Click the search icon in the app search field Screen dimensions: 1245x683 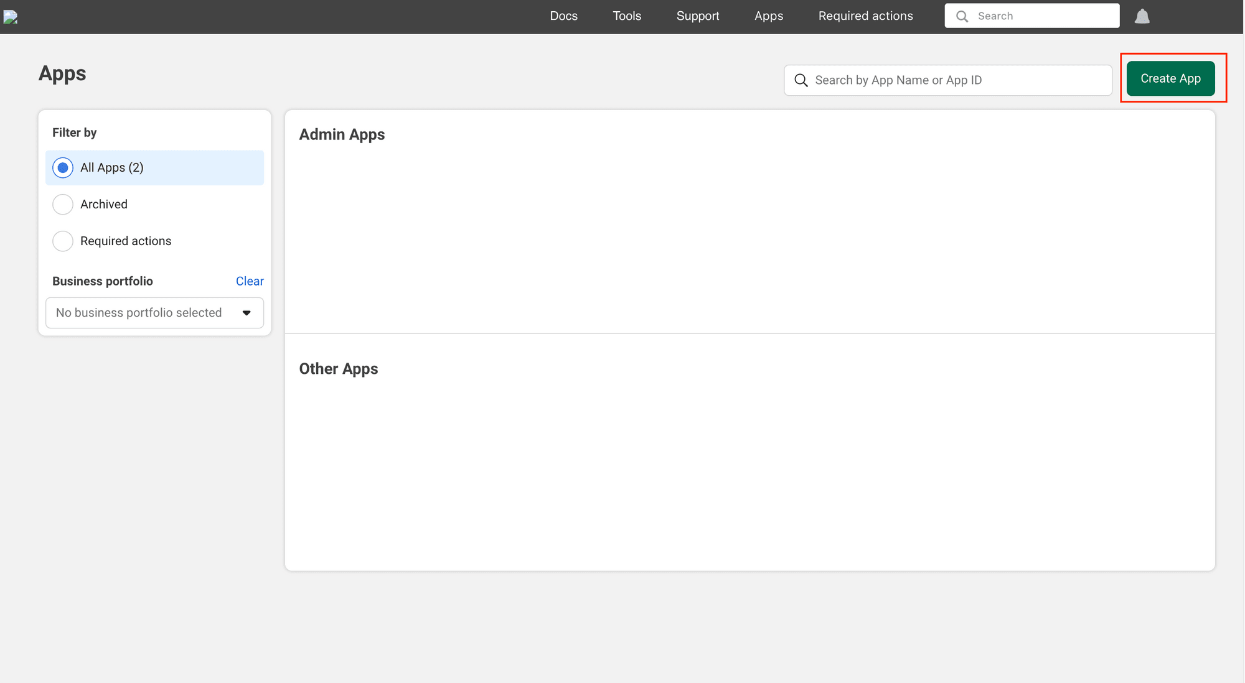coord(801,80)
